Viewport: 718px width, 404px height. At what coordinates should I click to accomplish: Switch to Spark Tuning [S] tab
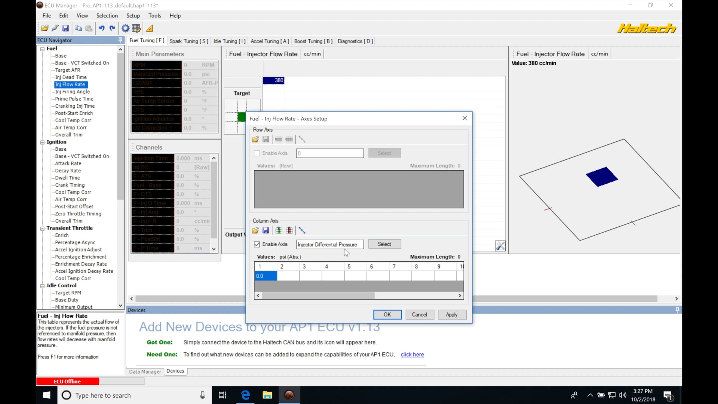point(188,41)
